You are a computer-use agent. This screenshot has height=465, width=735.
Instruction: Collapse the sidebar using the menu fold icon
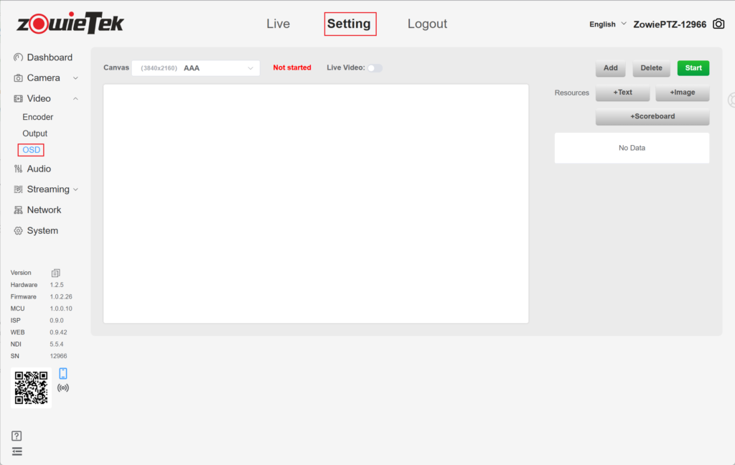pos(17,451)
